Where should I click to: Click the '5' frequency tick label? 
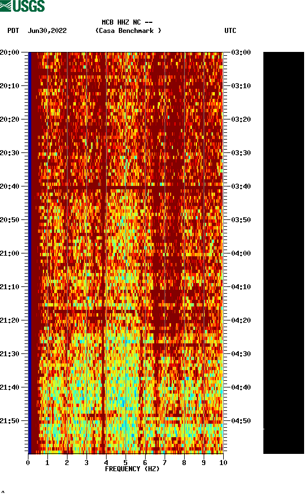point(126,463)
